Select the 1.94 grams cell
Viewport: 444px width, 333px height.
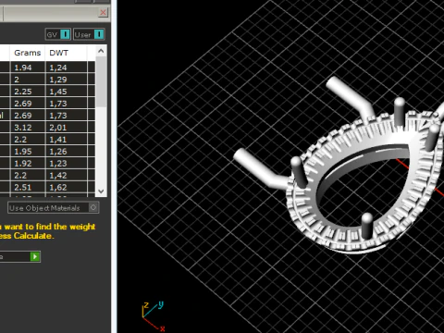coord(28,68)
